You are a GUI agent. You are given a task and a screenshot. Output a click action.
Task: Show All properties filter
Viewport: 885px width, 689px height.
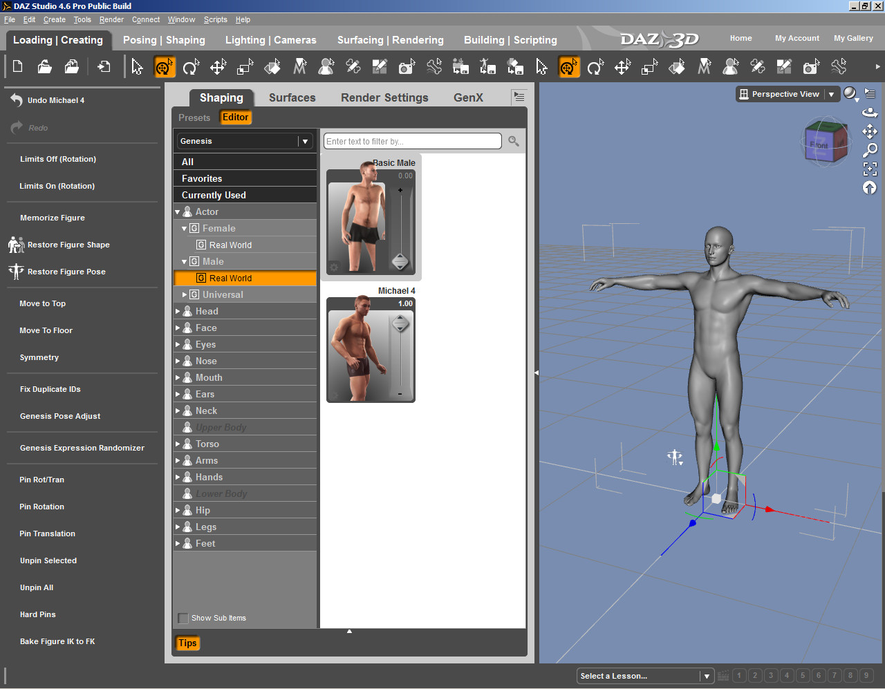pos(245,162)
